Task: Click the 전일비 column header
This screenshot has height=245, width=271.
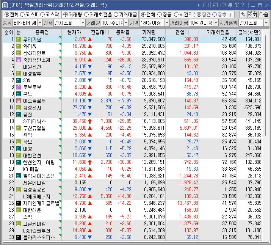Action: [x=182, y=32]
